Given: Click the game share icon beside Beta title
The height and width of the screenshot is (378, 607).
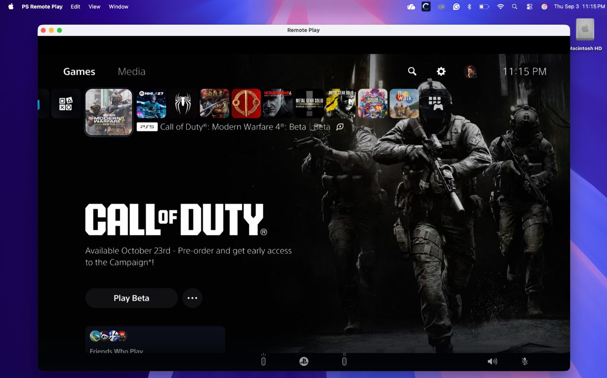Looking at the screenshot, I should [x=339, y=127].
